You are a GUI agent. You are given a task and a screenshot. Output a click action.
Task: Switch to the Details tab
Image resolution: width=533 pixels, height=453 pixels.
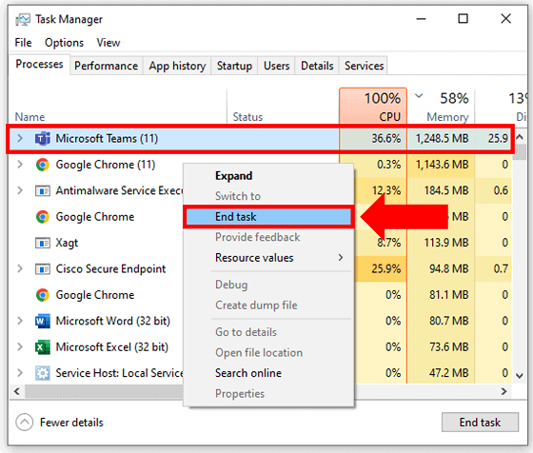click(317, 66)
